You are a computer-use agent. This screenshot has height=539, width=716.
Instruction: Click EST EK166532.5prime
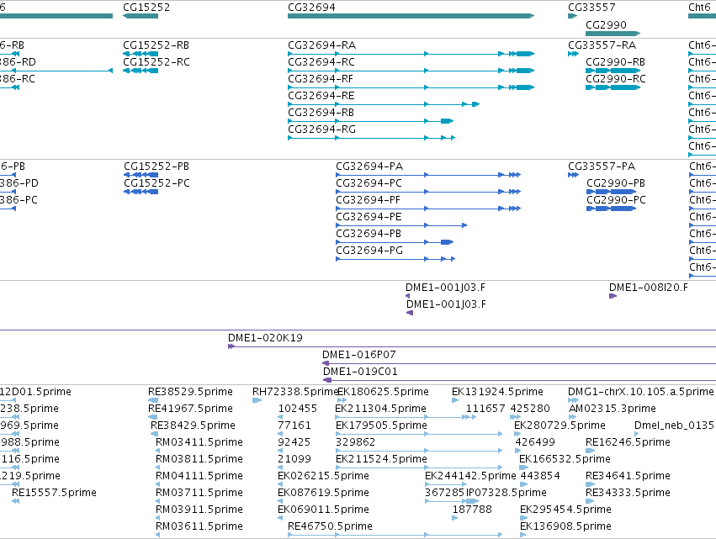point(565,460)
